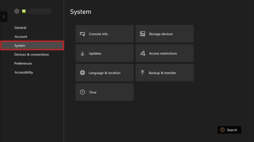Click the settings gear icon
254x142 pixels.
pyautogui.click(x=17, y=11)
